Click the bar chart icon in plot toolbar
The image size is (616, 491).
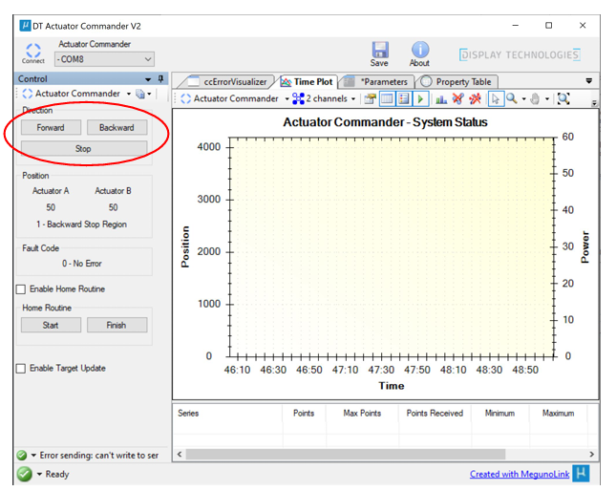441,98
